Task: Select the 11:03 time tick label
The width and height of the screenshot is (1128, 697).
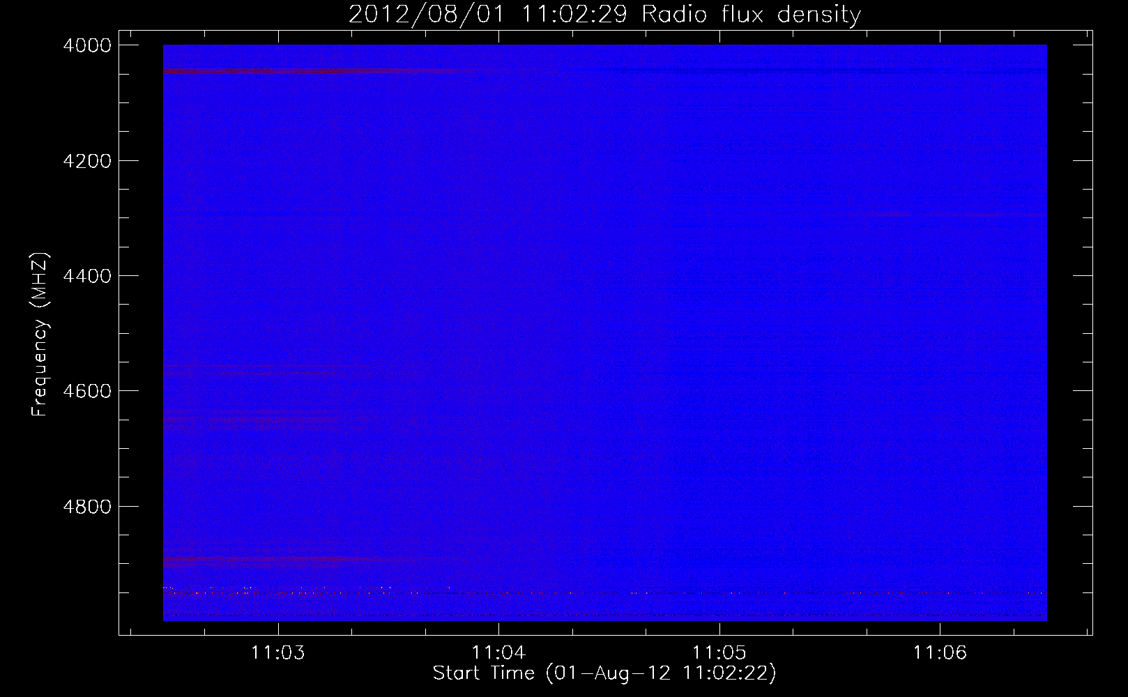Action: pyautogui.click(x=278, y=653)
